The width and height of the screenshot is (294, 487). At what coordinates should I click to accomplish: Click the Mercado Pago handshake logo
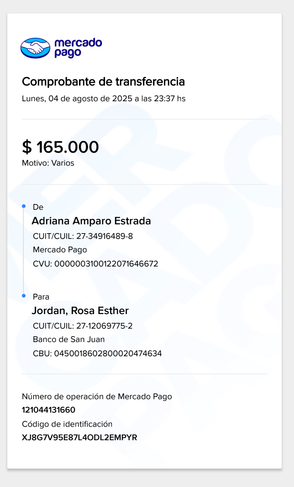[35, 48]
